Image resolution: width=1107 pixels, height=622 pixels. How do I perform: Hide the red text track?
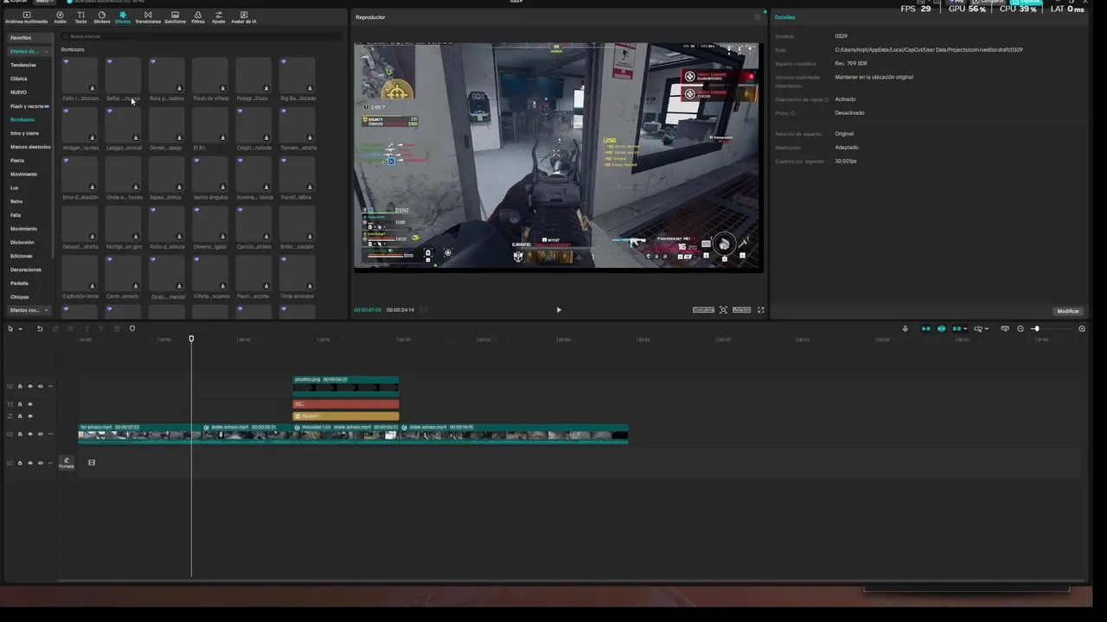pyautogui.click(x=29, y=404)
